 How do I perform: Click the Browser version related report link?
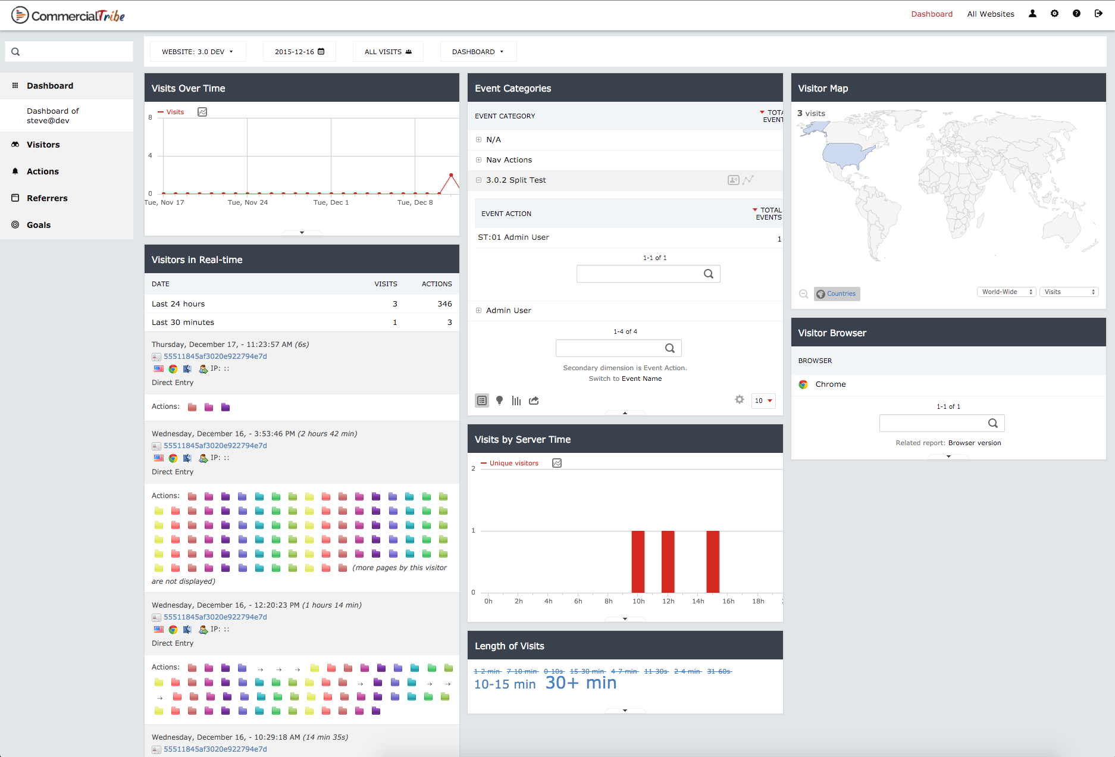pyautogui.click(x=975, y=443)
